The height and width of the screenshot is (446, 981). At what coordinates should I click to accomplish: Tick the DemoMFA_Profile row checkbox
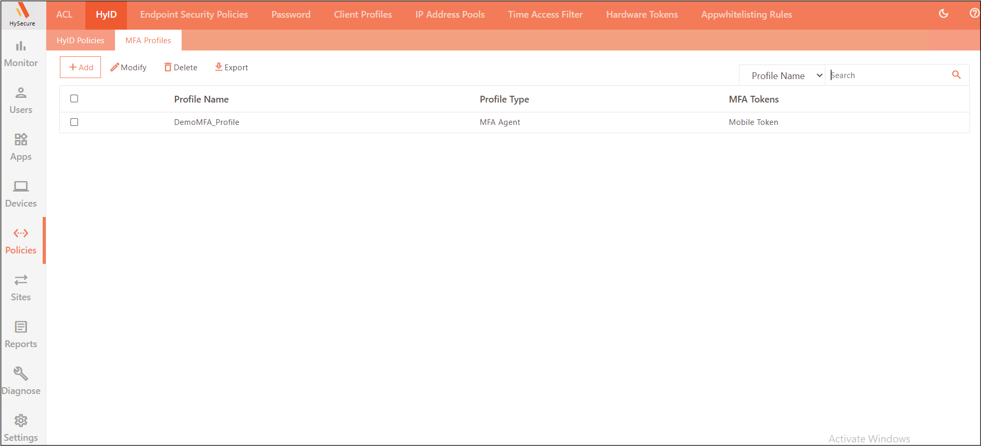[x=74, y=122]
